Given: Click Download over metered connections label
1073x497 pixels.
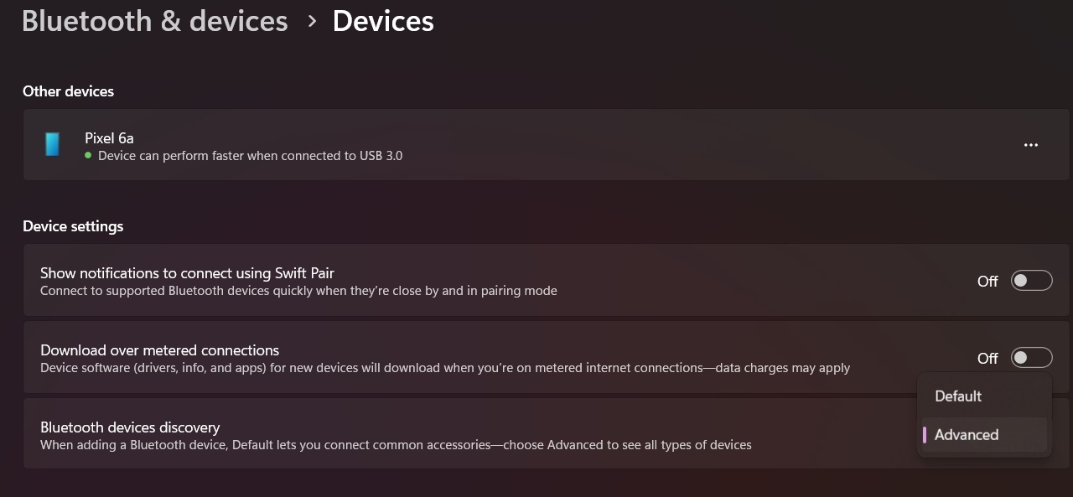Looking at the screenshot, I should [x=160, y=350].
